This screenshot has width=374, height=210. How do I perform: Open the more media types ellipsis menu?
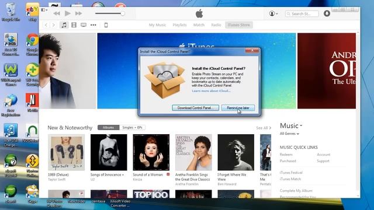(93, 25)
